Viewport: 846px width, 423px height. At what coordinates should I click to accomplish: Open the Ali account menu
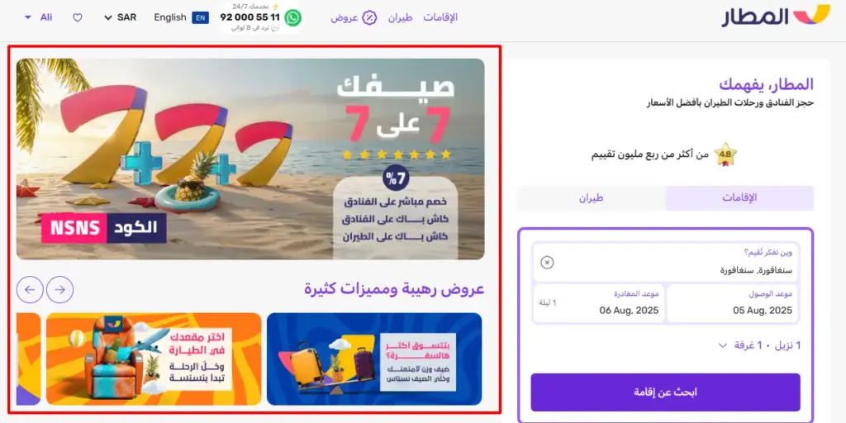click(x=38, y=17)
